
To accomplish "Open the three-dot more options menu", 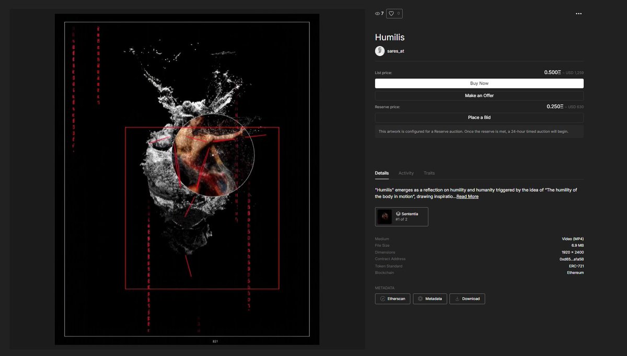I will pyautogui.click(x=578, y=14).
